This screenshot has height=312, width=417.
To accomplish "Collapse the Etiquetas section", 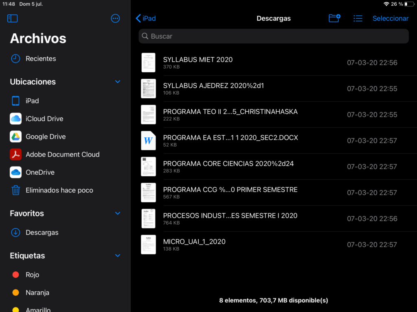I will (118, 256).
